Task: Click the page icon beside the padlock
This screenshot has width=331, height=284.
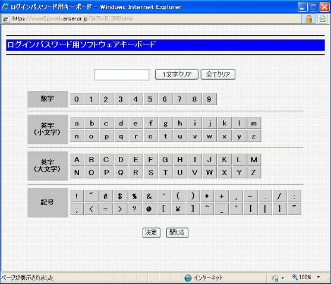Action: (x=323, y=19)
